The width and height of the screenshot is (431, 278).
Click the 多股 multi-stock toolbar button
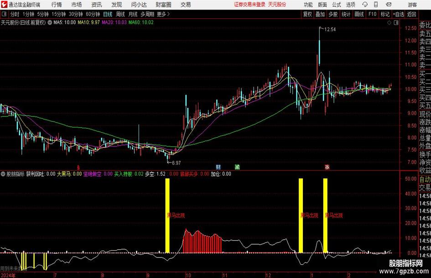click(x=333, y=14)
